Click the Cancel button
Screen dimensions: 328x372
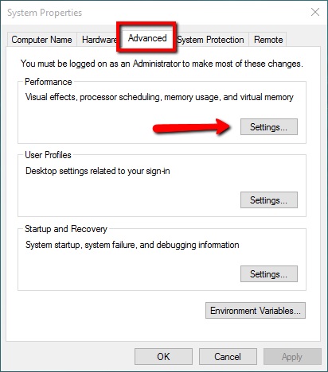228,357
